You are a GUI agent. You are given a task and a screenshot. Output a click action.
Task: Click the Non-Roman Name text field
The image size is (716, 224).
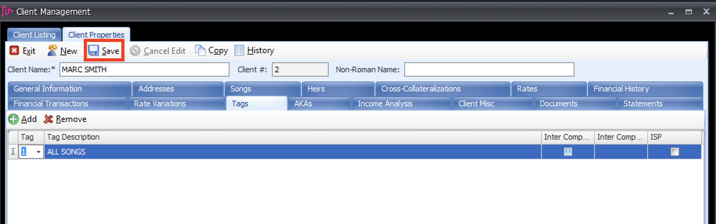[x=489, y=69]
